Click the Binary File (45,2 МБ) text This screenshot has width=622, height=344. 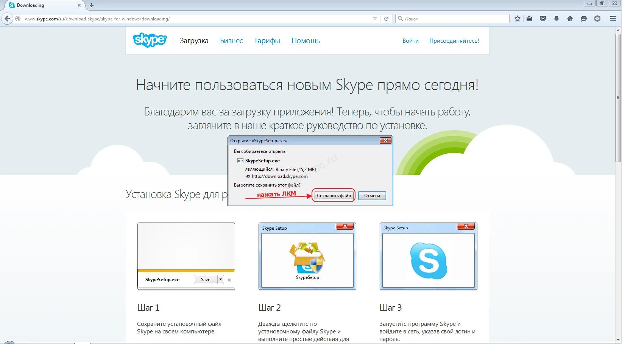pos(295,170)
